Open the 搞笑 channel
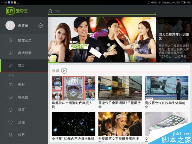 point(24,110)
